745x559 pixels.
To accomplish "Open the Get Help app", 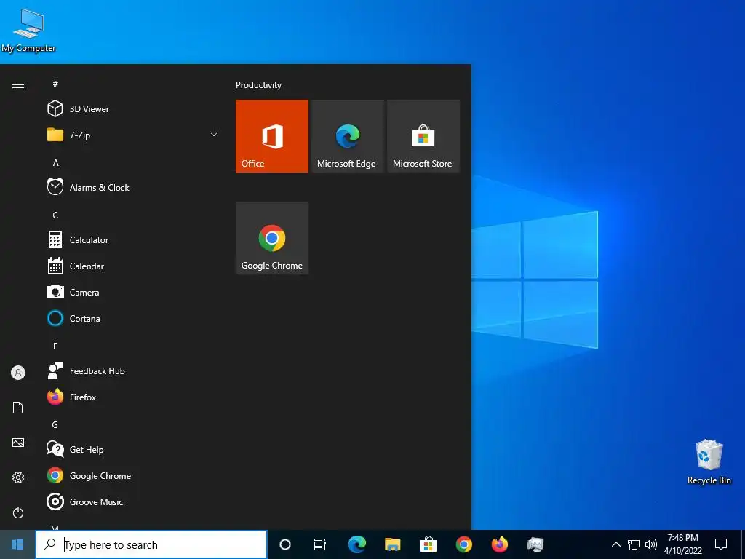I will click(x=133, y=449).
